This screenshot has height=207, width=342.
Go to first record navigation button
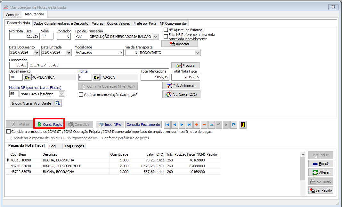coord(167,125)
